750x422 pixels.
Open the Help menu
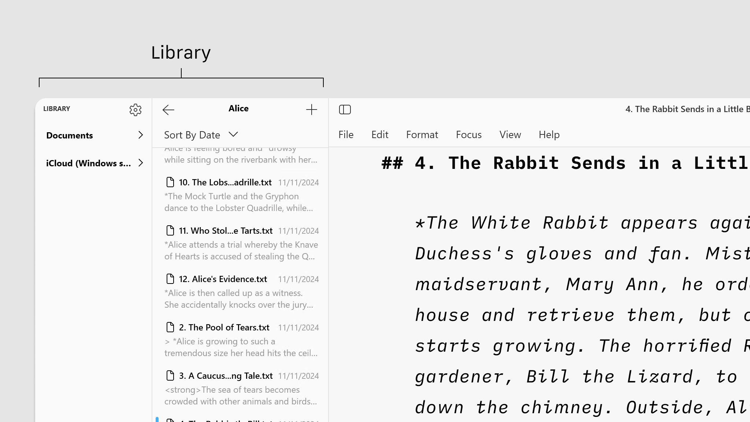[x=549, y=135]
